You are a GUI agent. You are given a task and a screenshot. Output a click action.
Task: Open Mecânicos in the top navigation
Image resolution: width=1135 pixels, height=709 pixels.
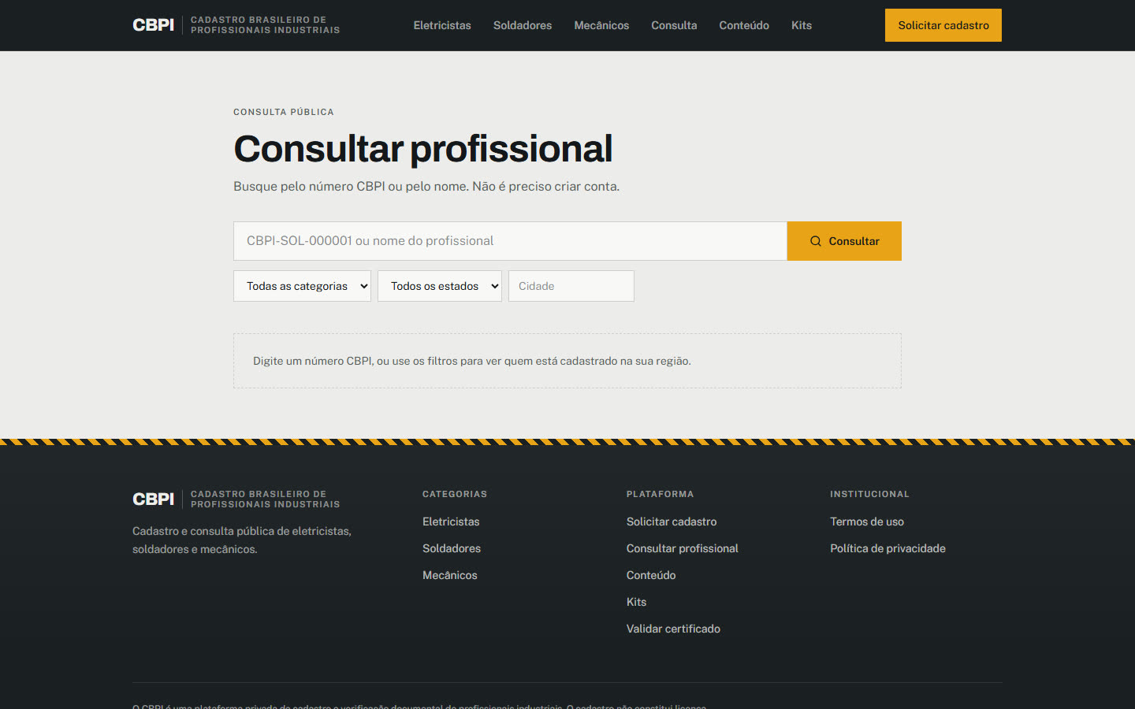[x=601, y=25]
